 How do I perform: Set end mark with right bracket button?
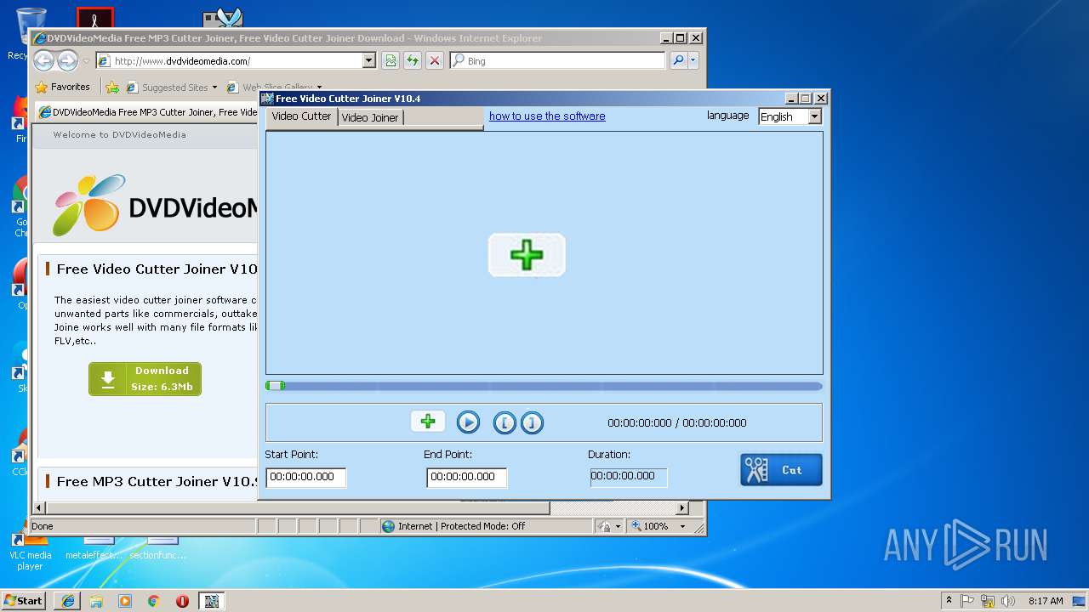[532, 422]
